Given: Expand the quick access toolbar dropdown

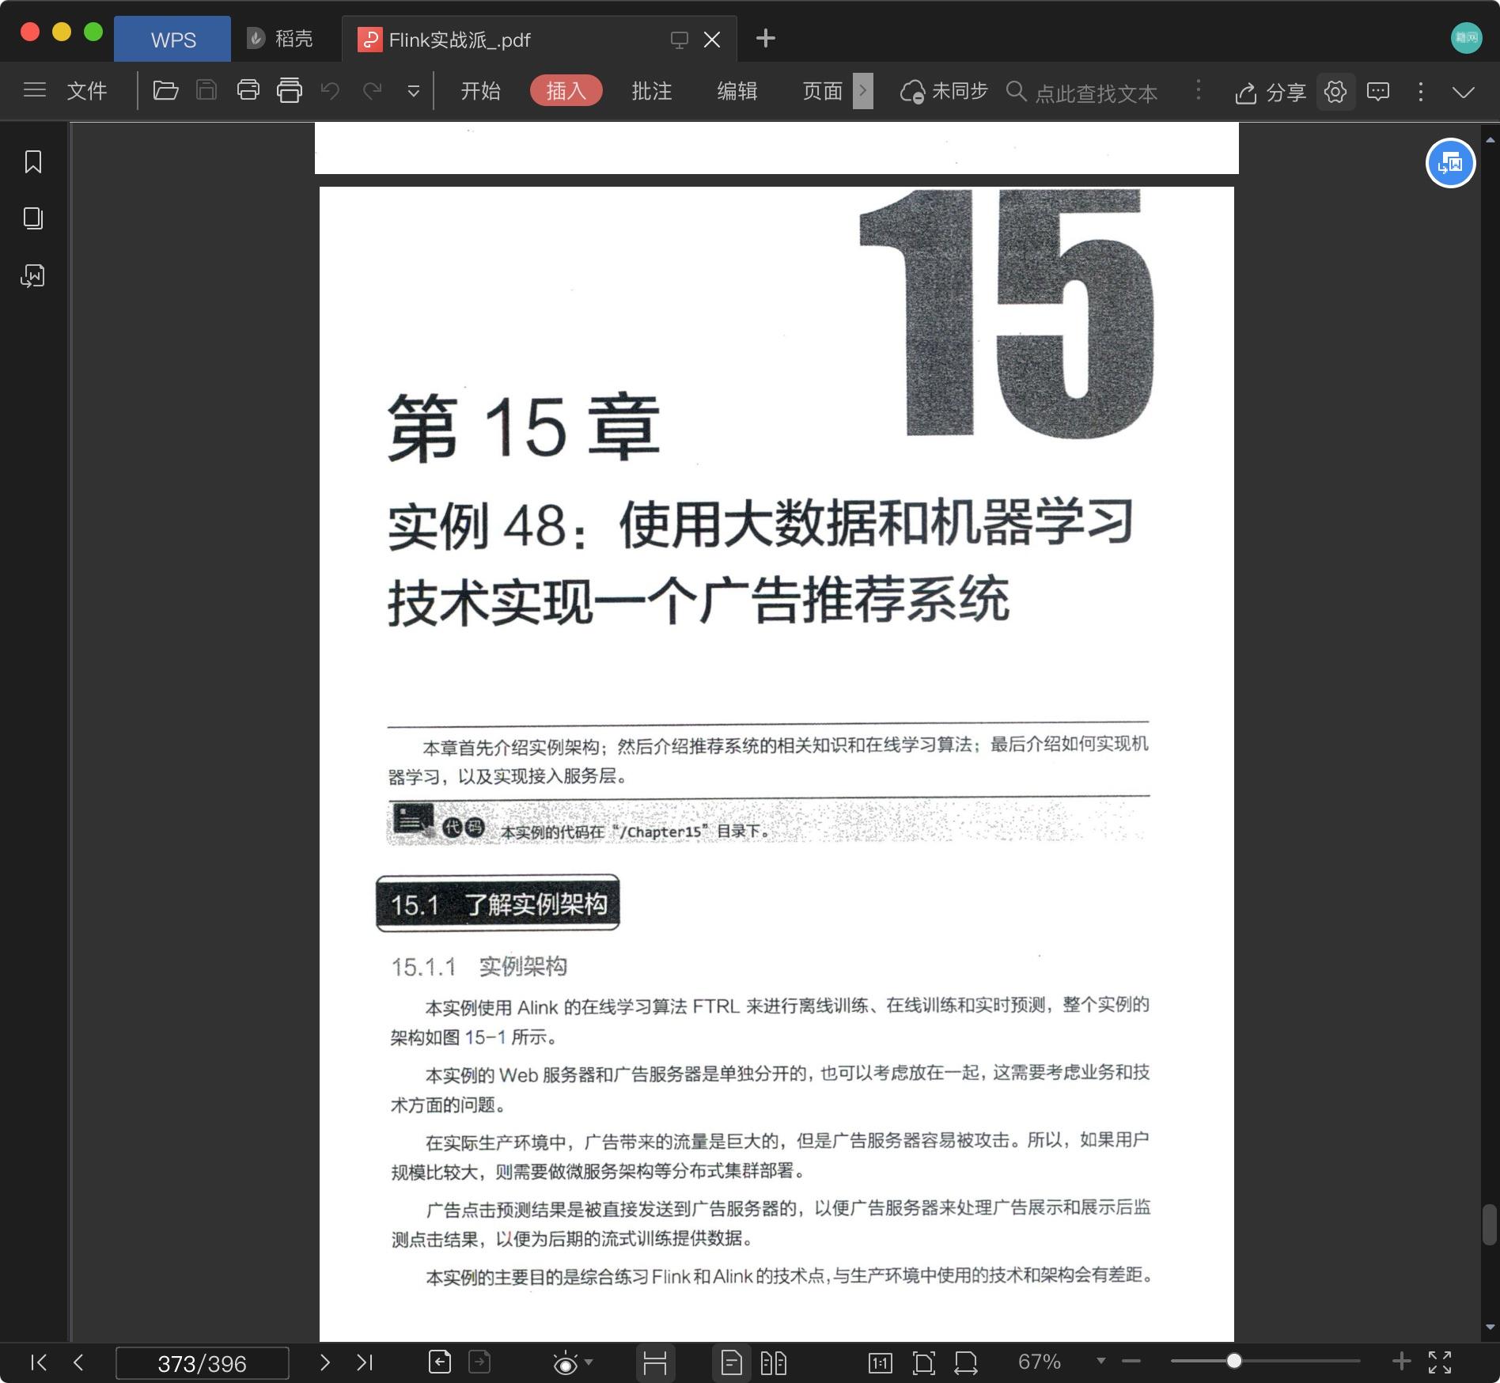Looking at the screenshot, I should pos(413,92).
